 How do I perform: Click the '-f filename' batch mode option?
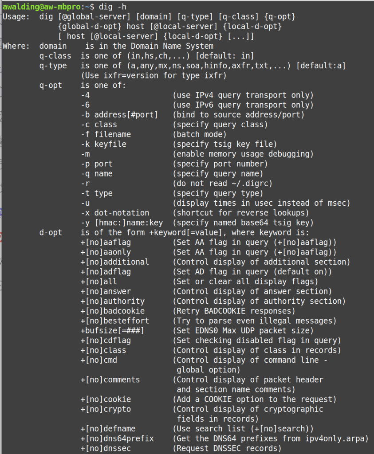pos(106,134)
